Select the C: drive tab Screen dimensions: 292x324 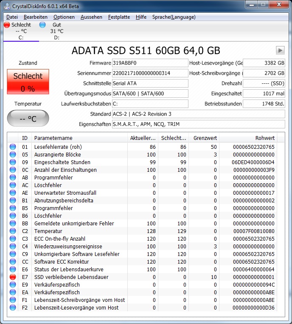click(x=21, y=31)
